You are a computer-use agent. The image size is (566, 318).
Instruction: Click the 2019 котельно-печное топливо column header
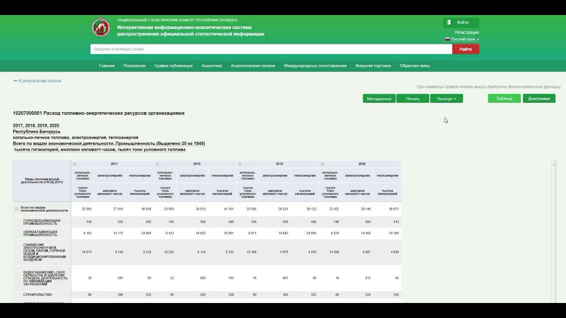248,175
